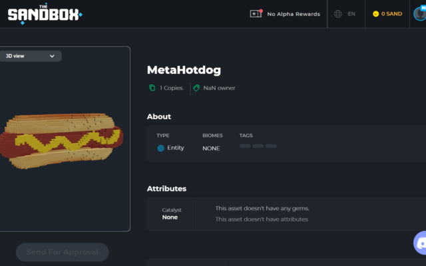Viewport: 426px width, 266px height.
Task: Select No Alpha Rewards menu item
Action: (285, 14)
